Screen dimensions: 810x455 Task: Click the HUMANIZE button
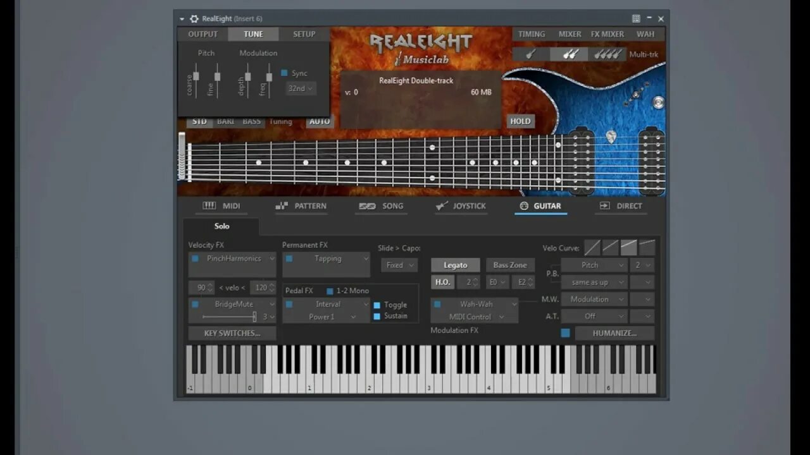(x=614, y=333)
